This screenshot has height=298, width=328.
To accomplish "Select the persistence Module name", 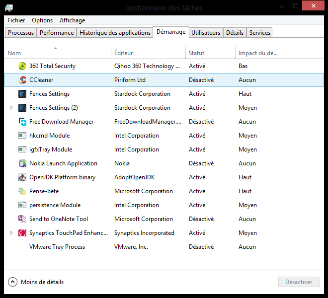I will pos(55,205).
